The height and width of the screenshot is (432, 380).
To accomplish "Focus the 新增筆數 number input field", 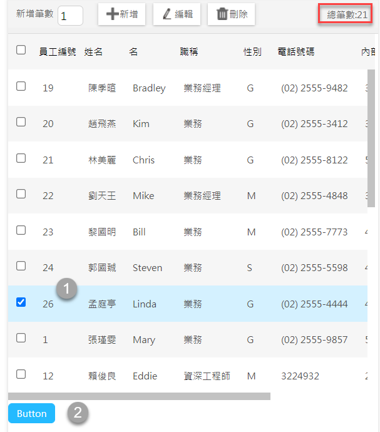I will (x=70, y=15).
